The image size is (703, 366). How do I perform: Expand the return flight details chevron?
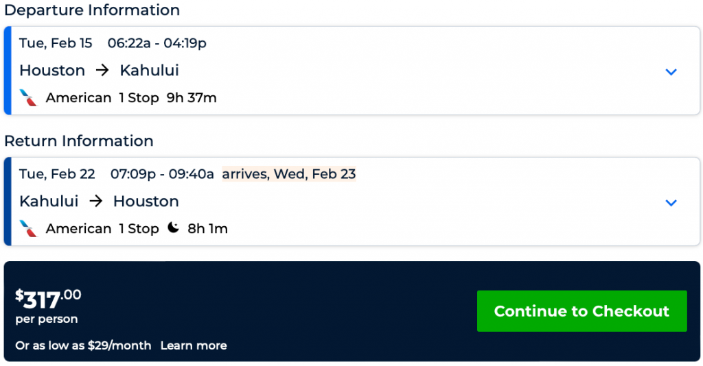click(x=671, y=202)
